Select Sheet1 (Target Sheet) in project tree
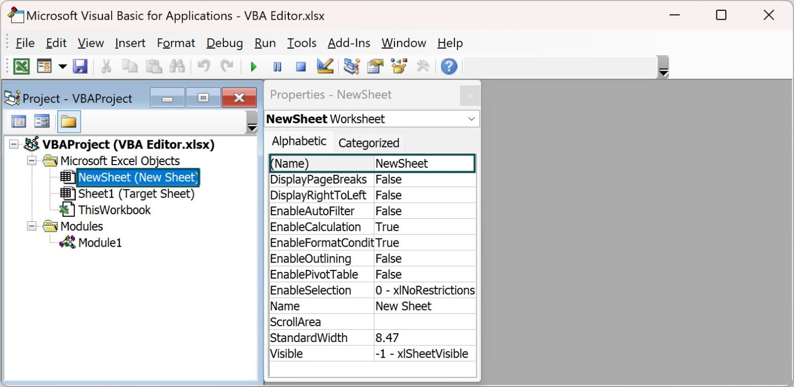This screenshot has width=794, height=387. coord(136,194)
